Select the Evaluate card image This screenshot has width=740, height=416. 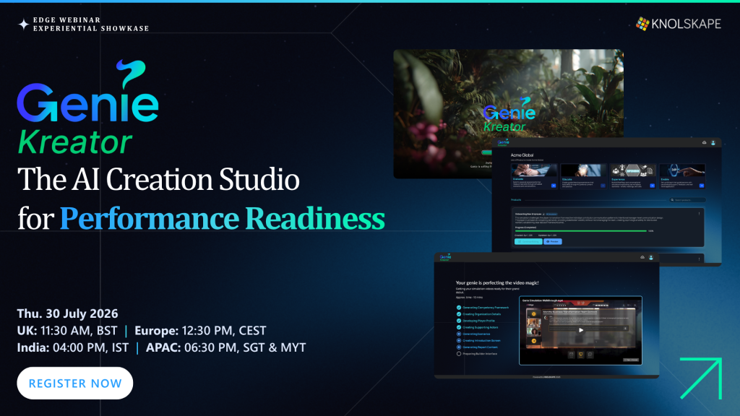click(534, 170)
